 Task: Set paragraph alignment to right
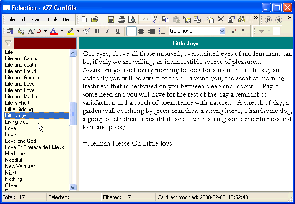click(152, 31)
